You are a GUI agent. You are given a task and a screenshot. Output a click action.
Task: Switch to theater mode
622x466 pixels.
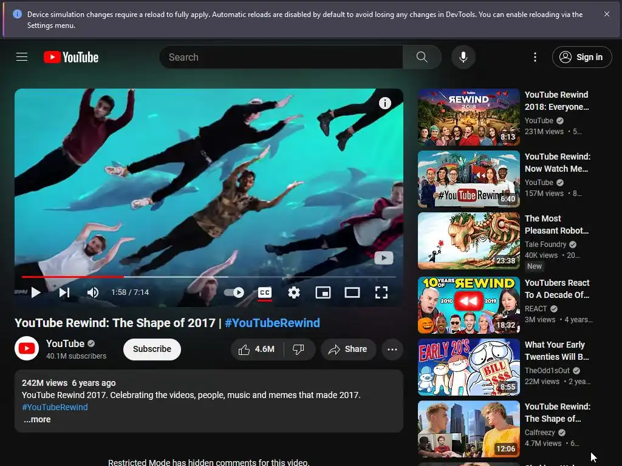point(352,292)
